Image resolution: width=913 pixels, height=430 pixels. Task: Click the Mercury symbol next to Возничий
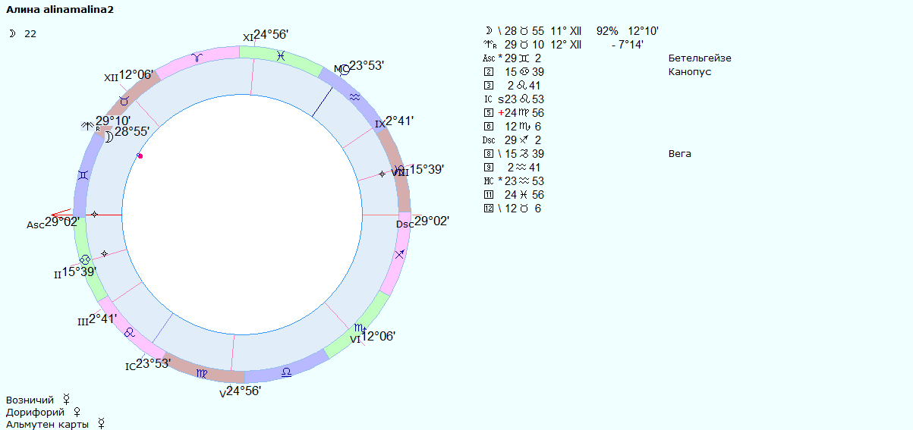pyautogui.click(x=67, y=398)
